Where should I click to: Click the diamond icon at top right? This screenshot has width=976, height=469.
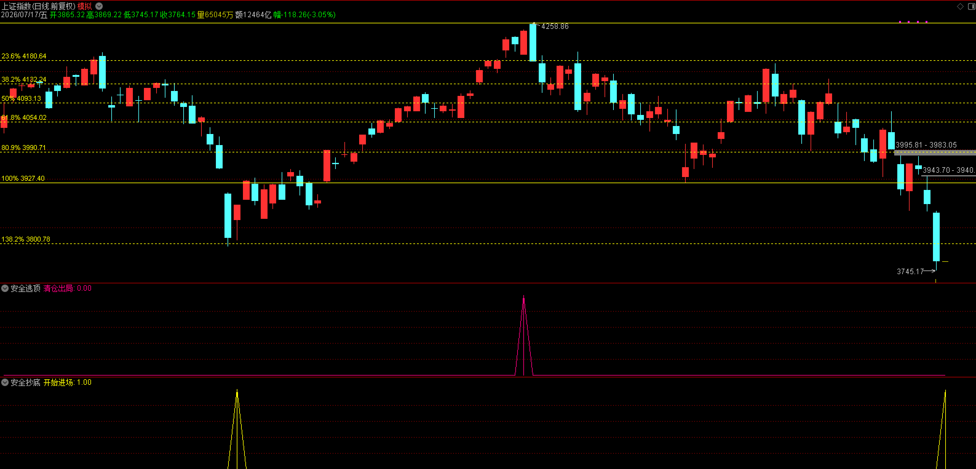960,6
